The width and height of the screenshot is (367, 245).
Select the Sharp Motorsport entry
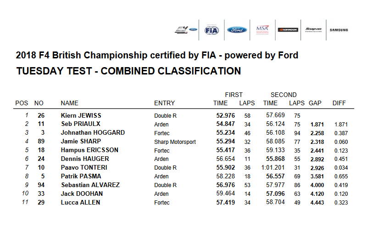click(x=175, y=142)
